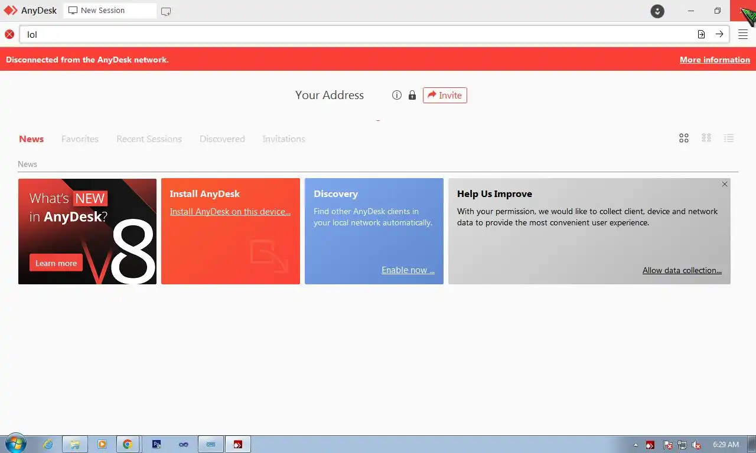Close the Help Us Improve card
Image resolution: width=756 pixels, height=453 pixels.
click(x=725, y=184)
